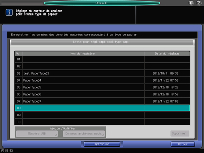Select the PaperType06 row
The width and height of the screenshot is (204, 153).
point(102,94)
